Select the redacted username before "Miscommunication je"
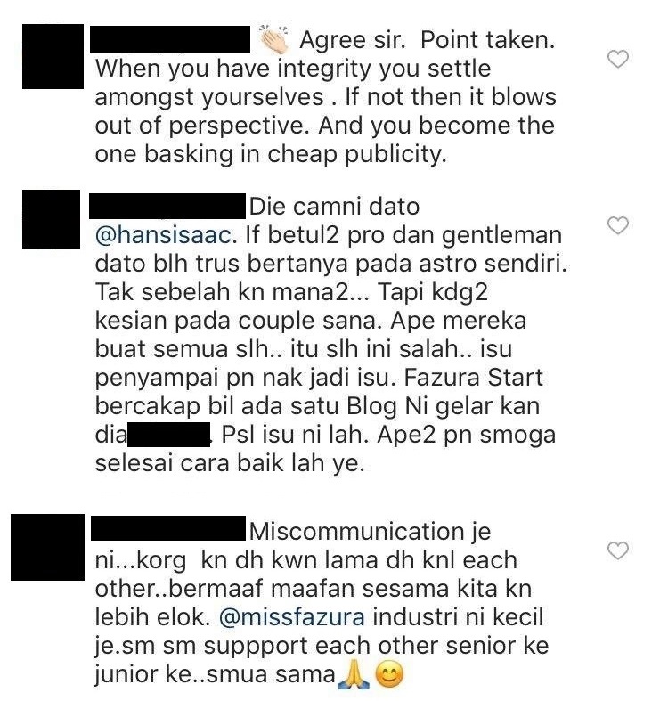 (168, 528)
